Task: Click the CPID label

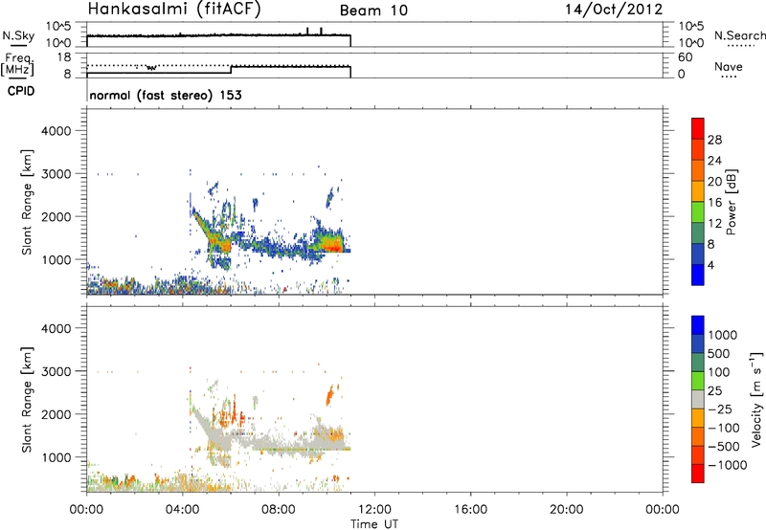Action: pyautogui.click(x=21, y=91)
